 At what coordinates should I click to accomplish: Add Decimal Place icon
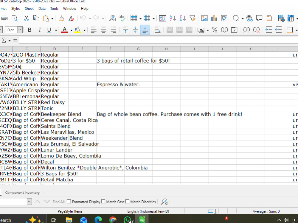tap(246, 30)
